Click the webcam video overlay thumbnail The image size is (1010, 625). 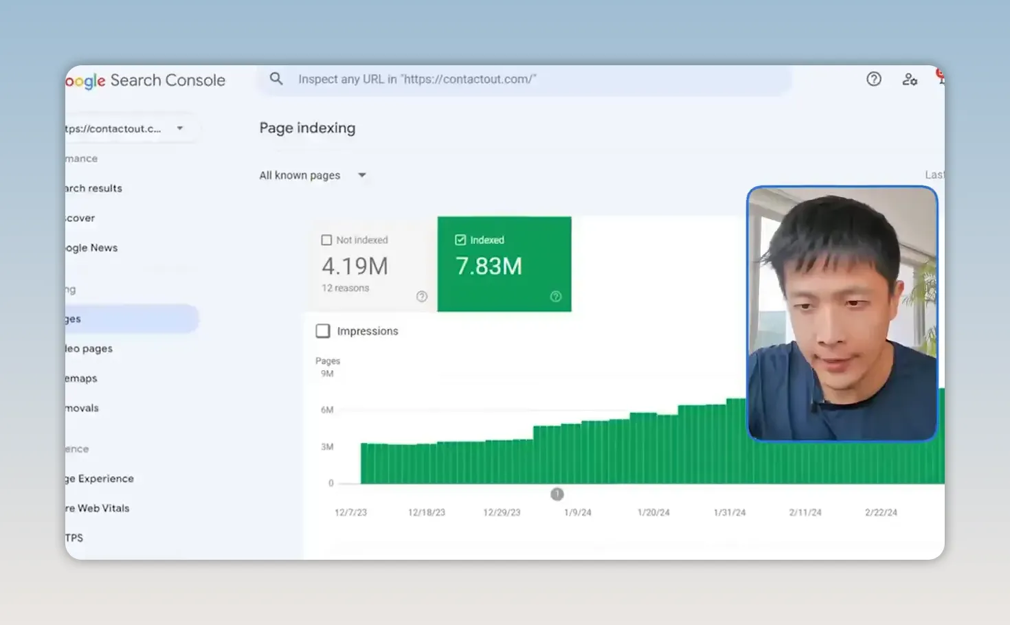(842, 314)
